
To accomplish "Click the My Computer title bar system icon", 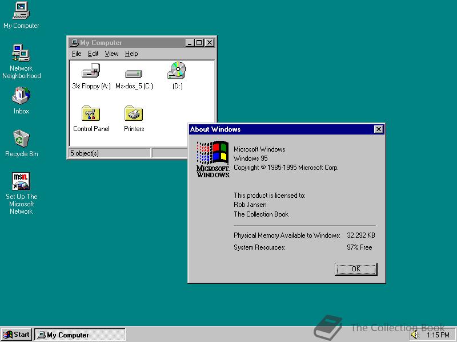I will [75, 42].
